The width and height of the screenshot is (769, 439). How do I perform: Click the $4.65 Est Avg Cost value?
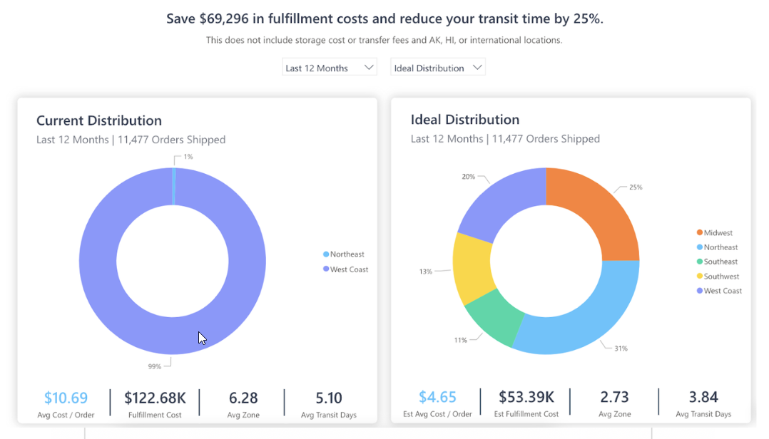[x=437, y=397]
